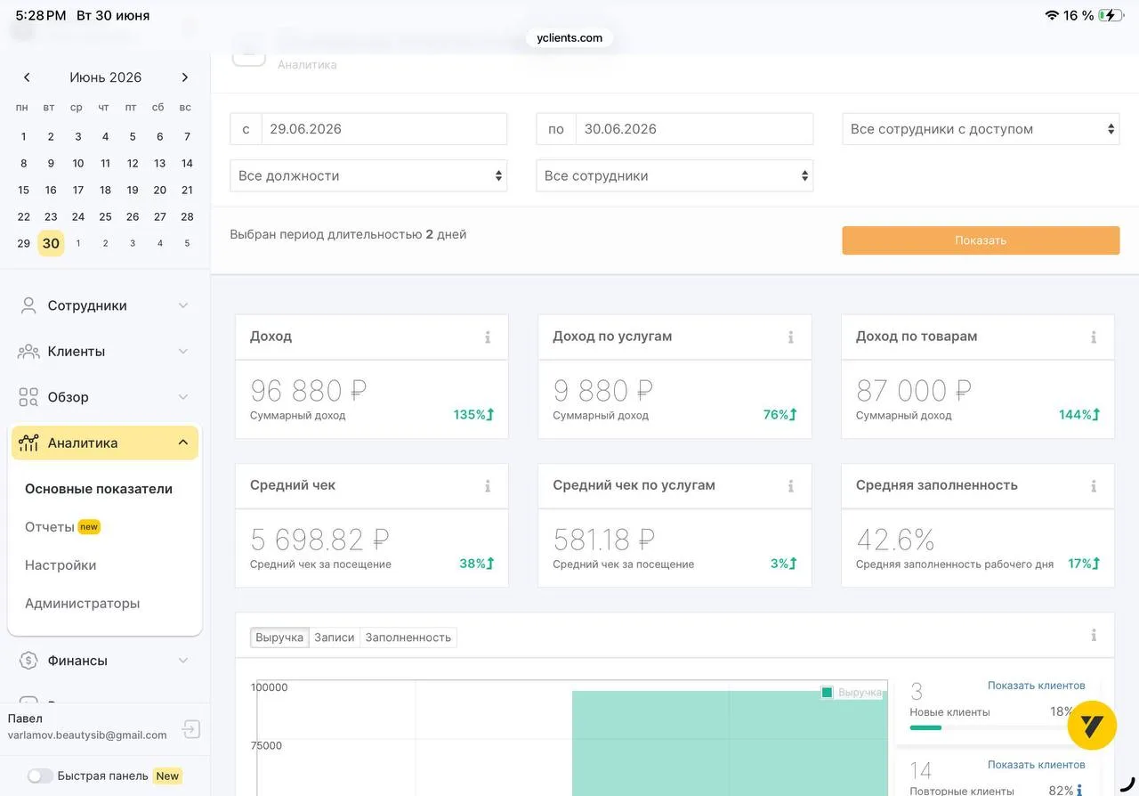This screenshot has height=796, width=1139.
Task: Expand the Сотрудники sidebar section
Action: coord(105,305)
